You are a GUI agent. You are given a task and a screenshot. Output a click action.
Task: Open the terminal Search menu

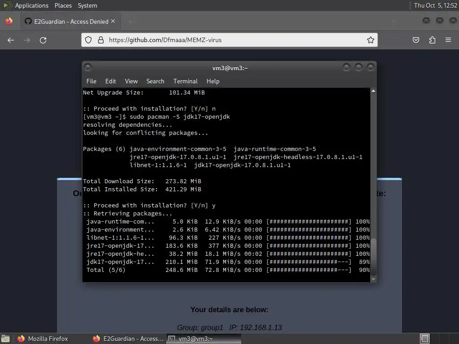[155, 82]
